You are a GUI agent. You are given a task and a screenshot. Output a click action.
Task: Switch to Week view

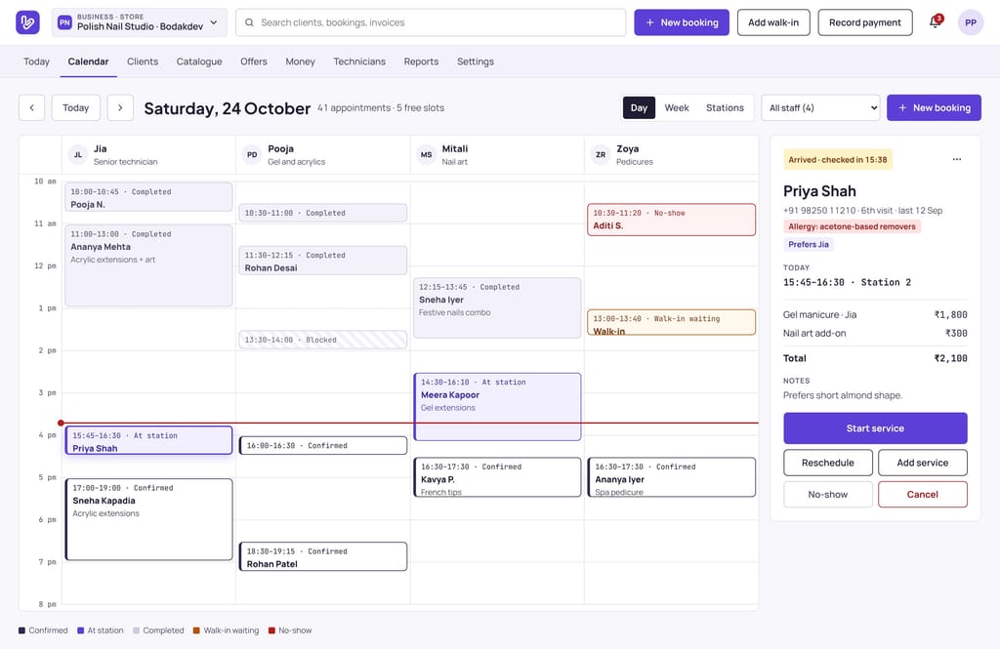tap(677, 107)
